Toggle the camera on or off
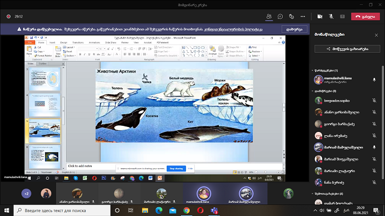This screenshot has width=385, height=216. tap(320, 16)
